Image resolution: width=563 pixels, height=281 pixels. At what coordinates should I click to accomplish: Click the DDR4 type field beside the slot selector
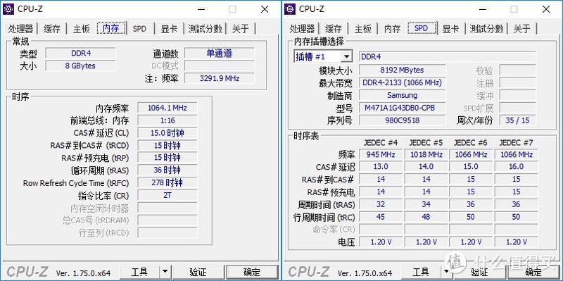click(x=448, y=57)
